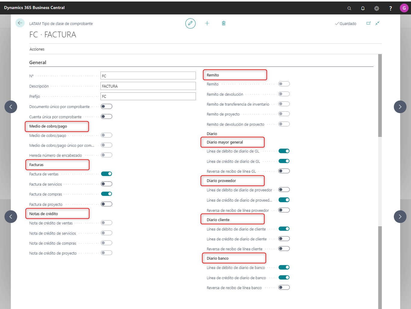
Task: Toggle Reversa de recibo de línea cliente
Action: point(284,249)
